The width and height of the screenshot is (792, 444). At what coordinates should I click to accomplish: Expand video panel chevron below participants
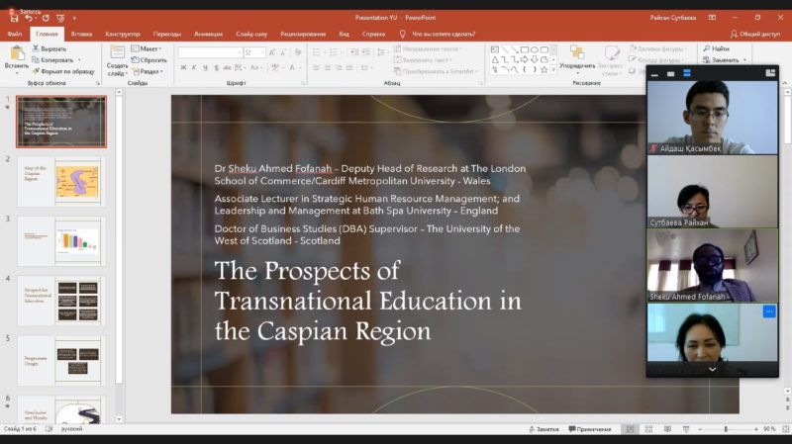(x=712, y=369)
